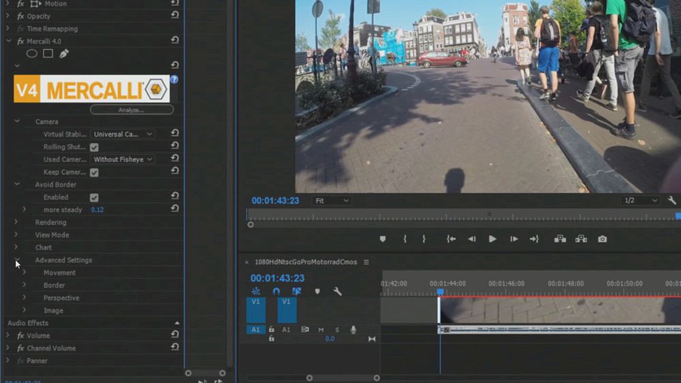Mark Out point in program monitor
The height and width of the screenshot is (383, 681).
(424, 239)
